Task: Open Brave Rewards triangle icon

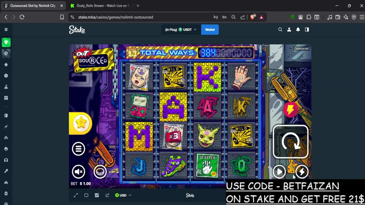Action: [261, 17]
